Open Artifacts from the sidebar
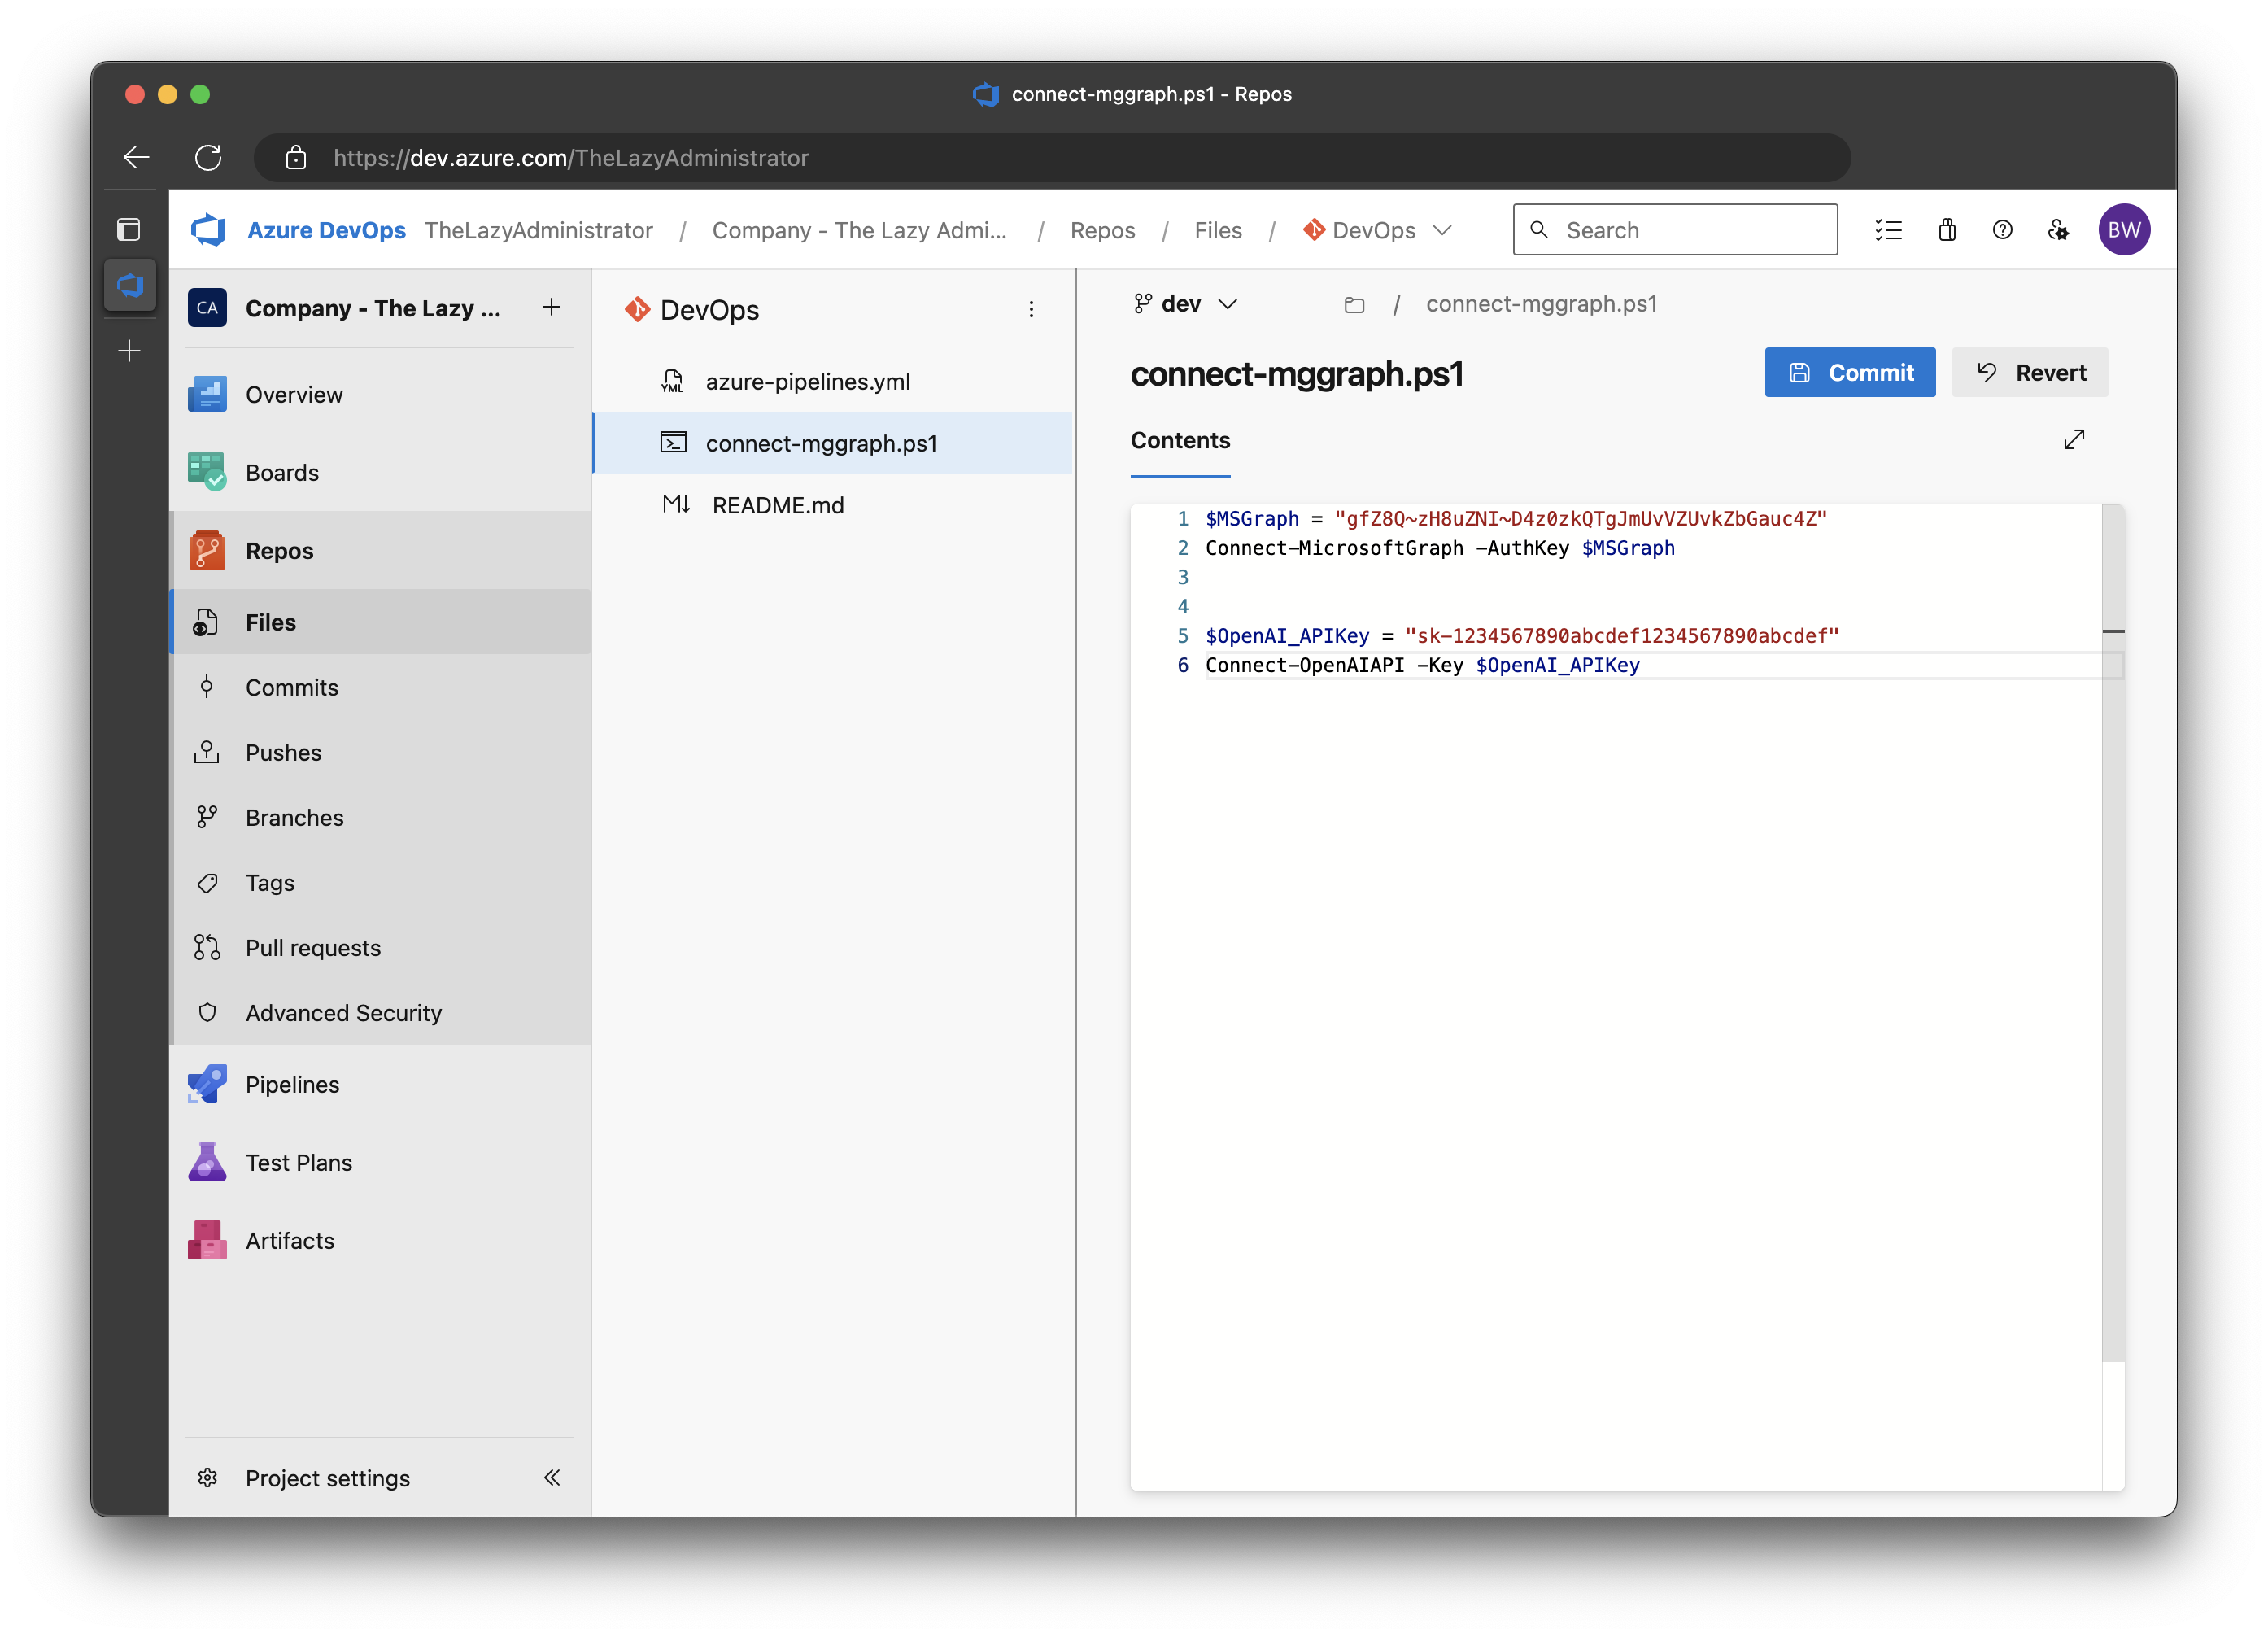The height and width of the screenshot is (1637, 2268). (x=380, y=1240)
